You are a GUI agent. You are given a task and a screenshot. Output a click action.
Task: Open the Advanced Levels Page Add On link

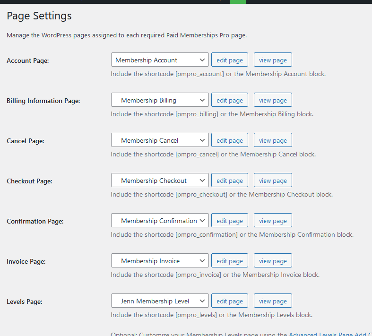point(330,334)
